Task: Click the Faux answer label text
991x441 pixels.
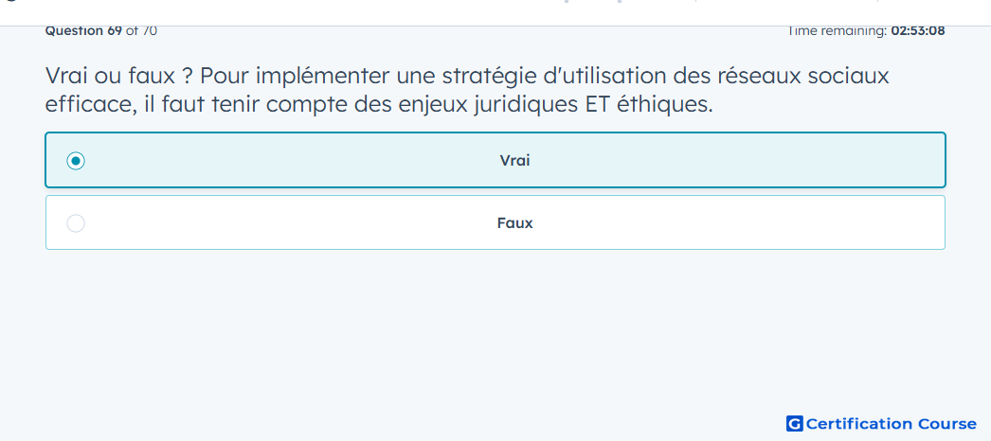Action: (x=514, y=223)
